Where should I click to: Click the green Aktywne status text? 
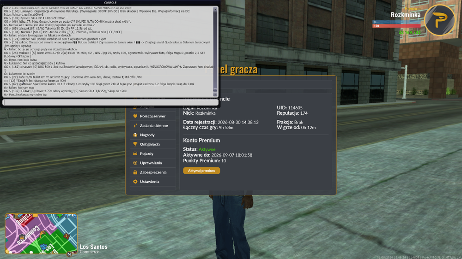coord(207,149)
